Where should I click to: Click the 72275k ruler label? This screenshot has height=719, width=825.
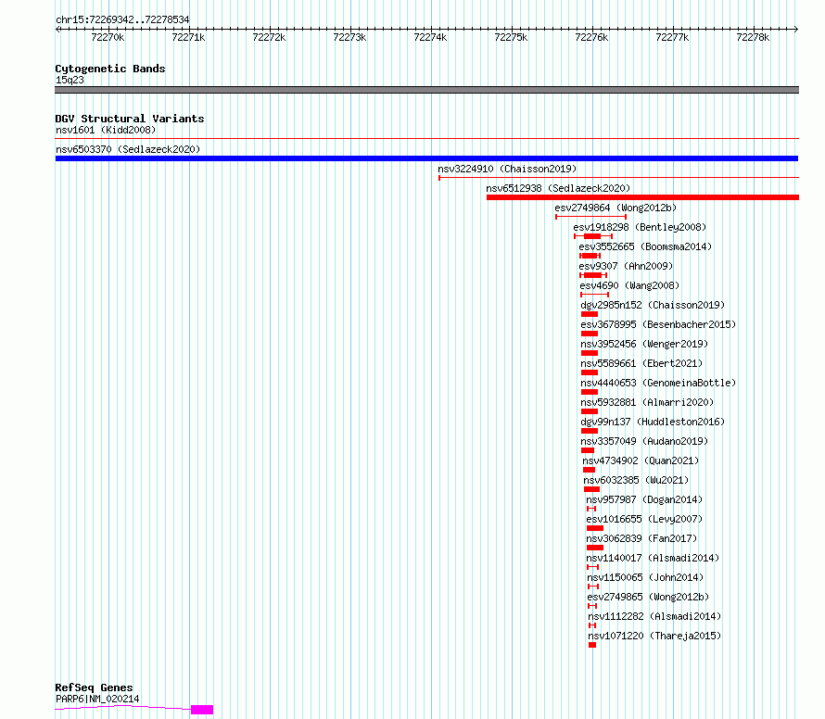pyautogui.click(x=511, y=37)
